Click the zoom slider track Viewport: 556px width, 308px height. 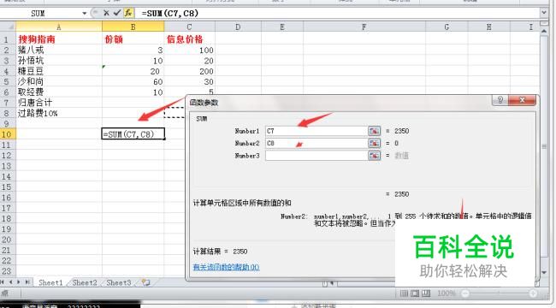coord(499,293)
